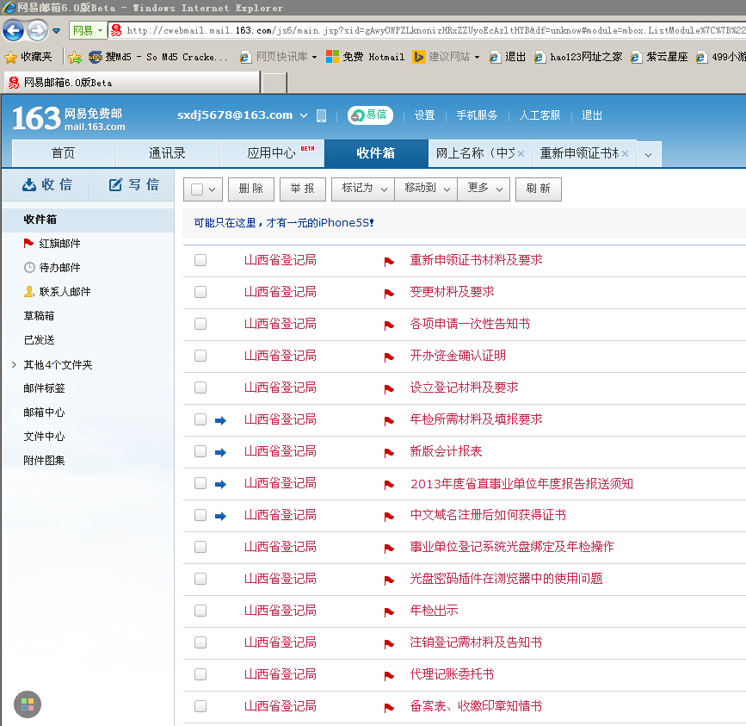The image size is (746, 726).
Task: Click the 刷新 button
Action: click(x=538, y=189)
